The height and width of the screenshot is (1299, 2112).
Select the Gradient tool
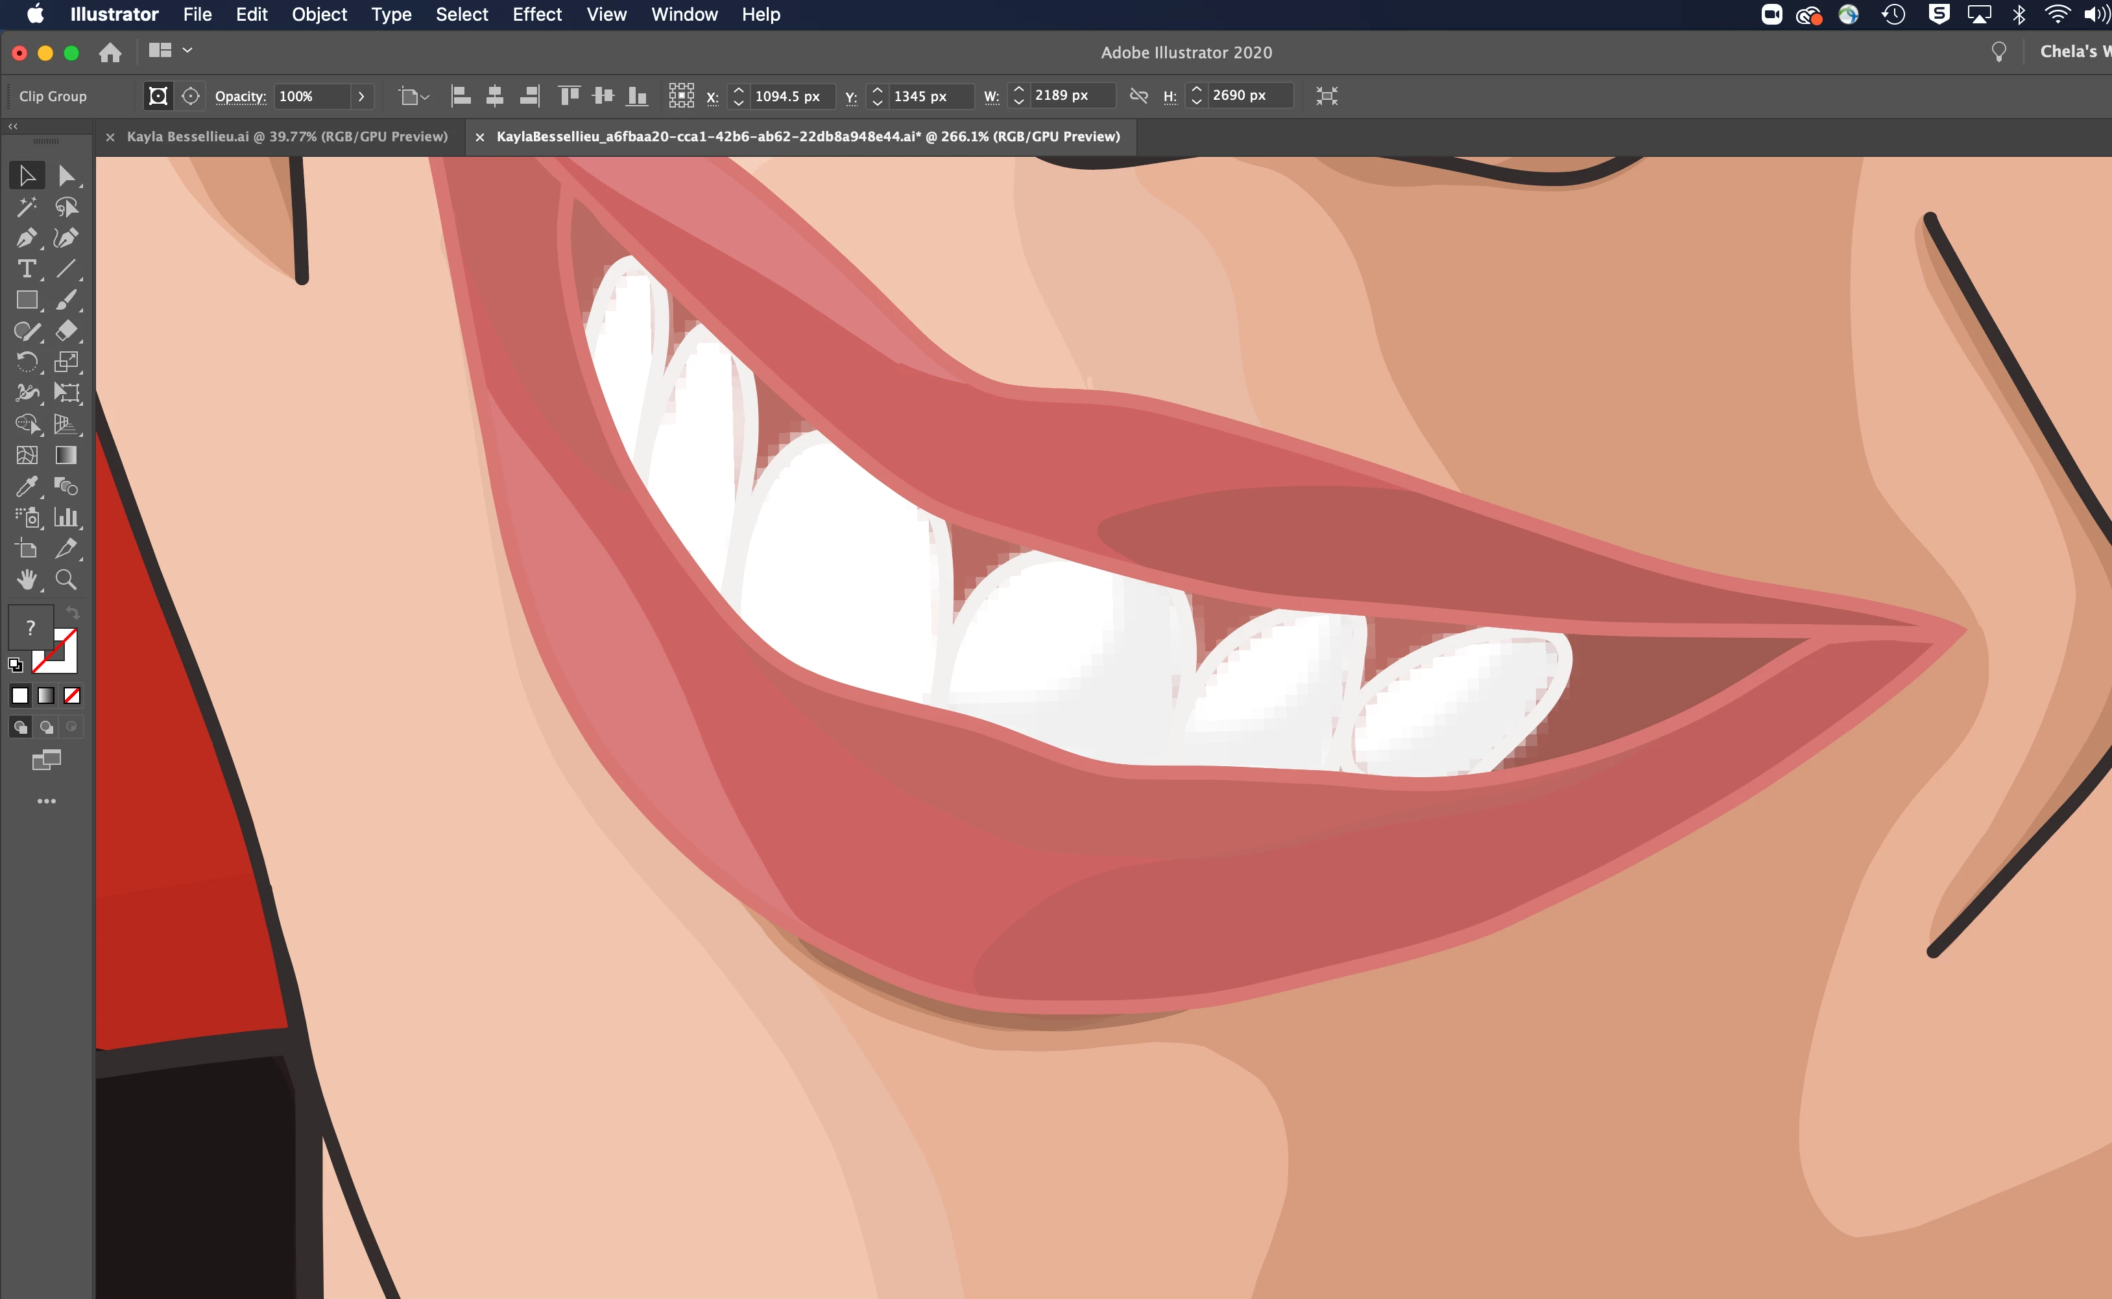coord(66,455)
